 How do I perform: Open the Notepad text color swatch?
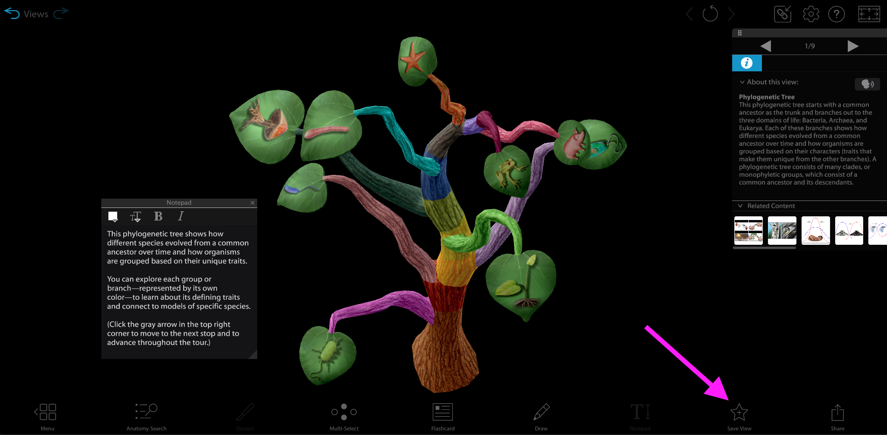click(113, 216)
